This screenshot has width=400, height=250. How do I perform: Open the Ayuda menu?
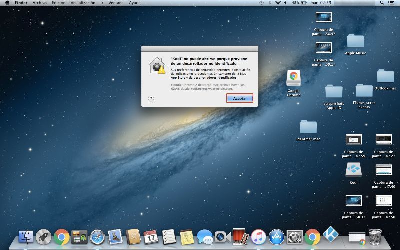click(135, 3)
